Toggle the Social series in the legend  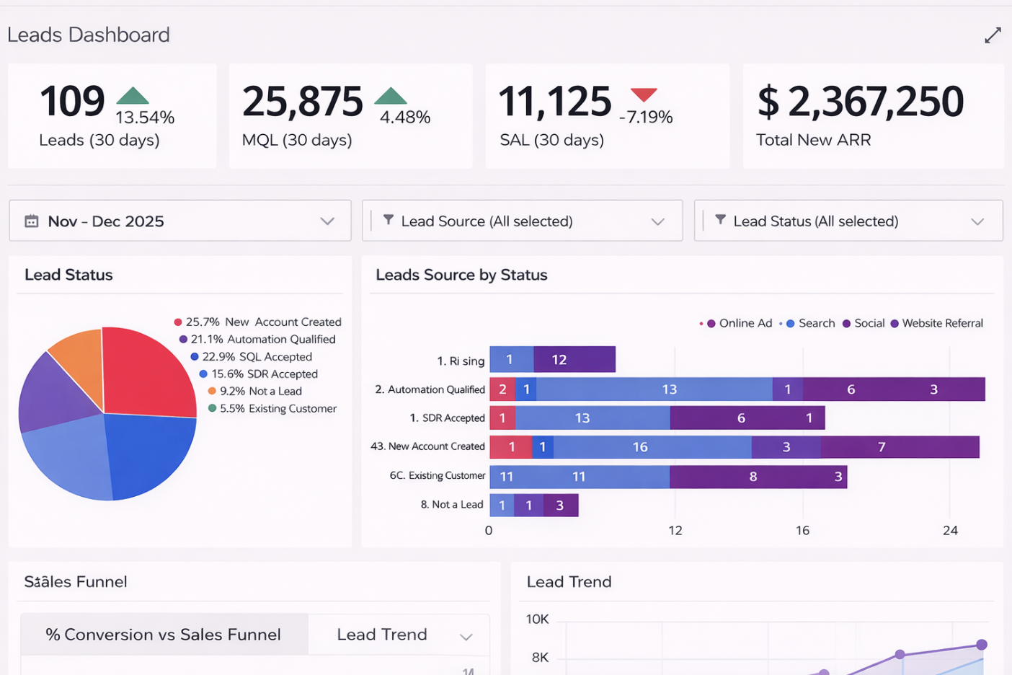[x=848, y=323]
